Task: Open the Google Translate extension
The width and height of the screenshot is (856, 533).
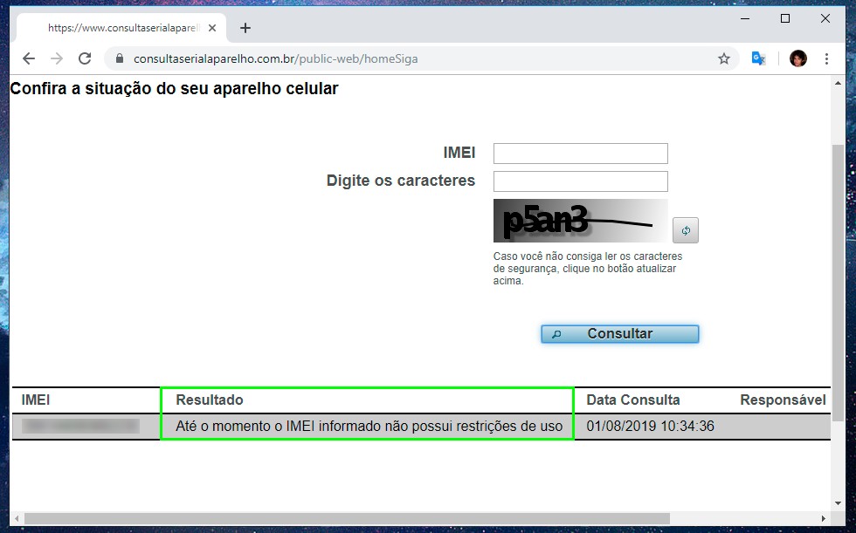Action: tap(758, 58)
